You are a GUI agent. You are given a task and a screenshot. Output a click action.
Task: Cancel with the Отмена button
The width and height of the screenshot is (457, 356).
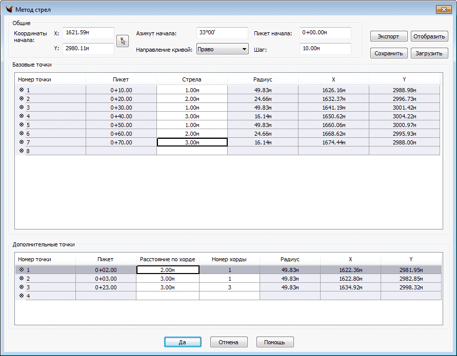pos(229,342)
